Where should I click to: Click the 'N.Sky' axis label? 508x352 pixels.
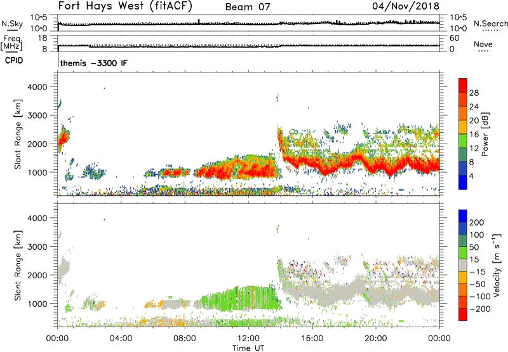click(x=12, y=24)
